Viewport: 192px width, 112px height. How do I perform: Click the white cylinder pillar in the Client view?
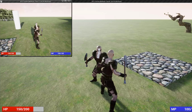[x=17, y=20]
